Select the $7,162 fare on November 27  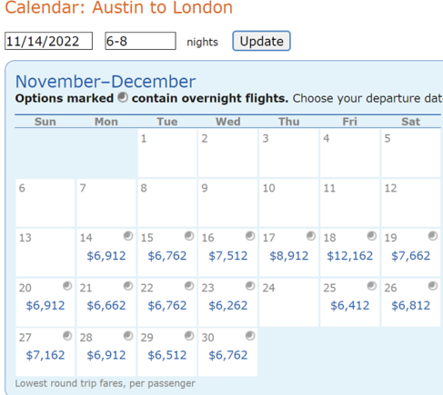pos(45,355)
